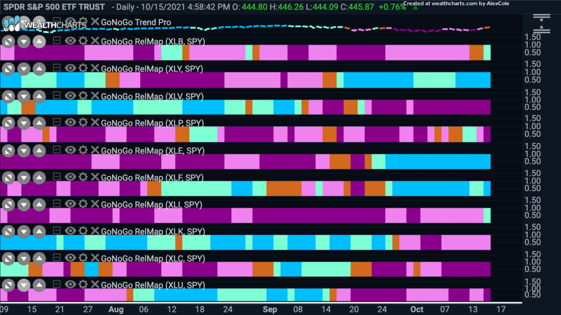Move XLE RelMap pane down

24,151
